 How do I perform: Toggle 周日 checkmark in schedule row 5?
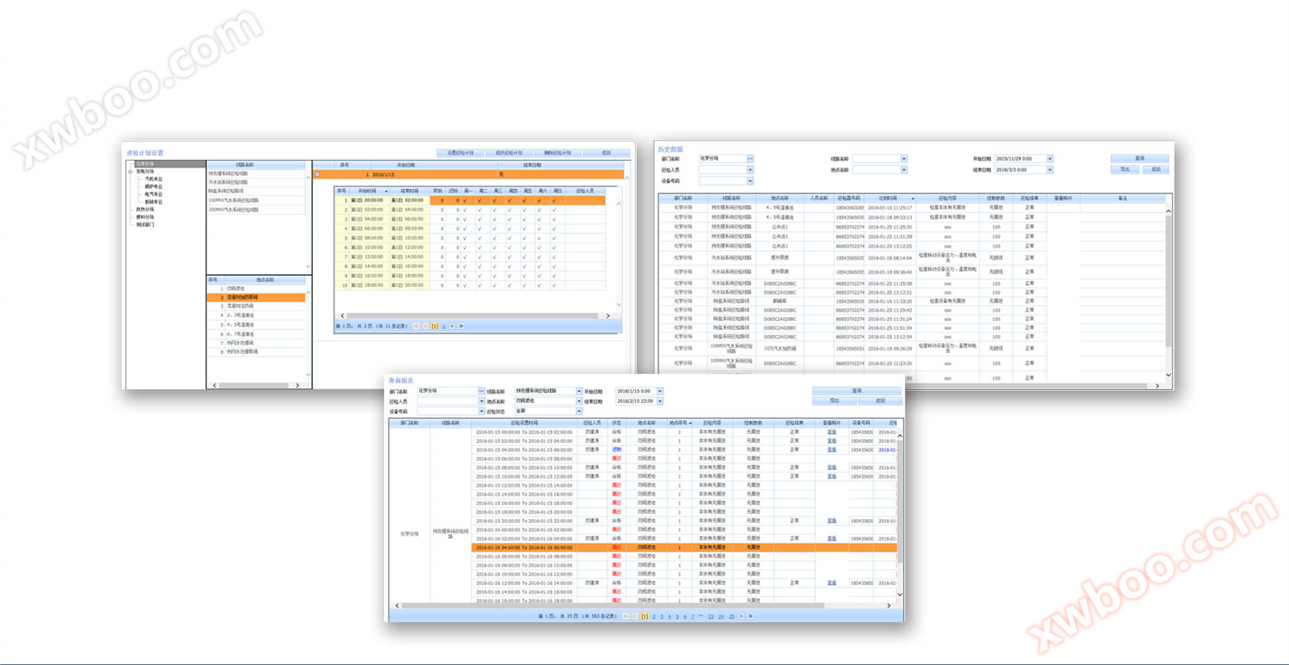coord(555,238)
